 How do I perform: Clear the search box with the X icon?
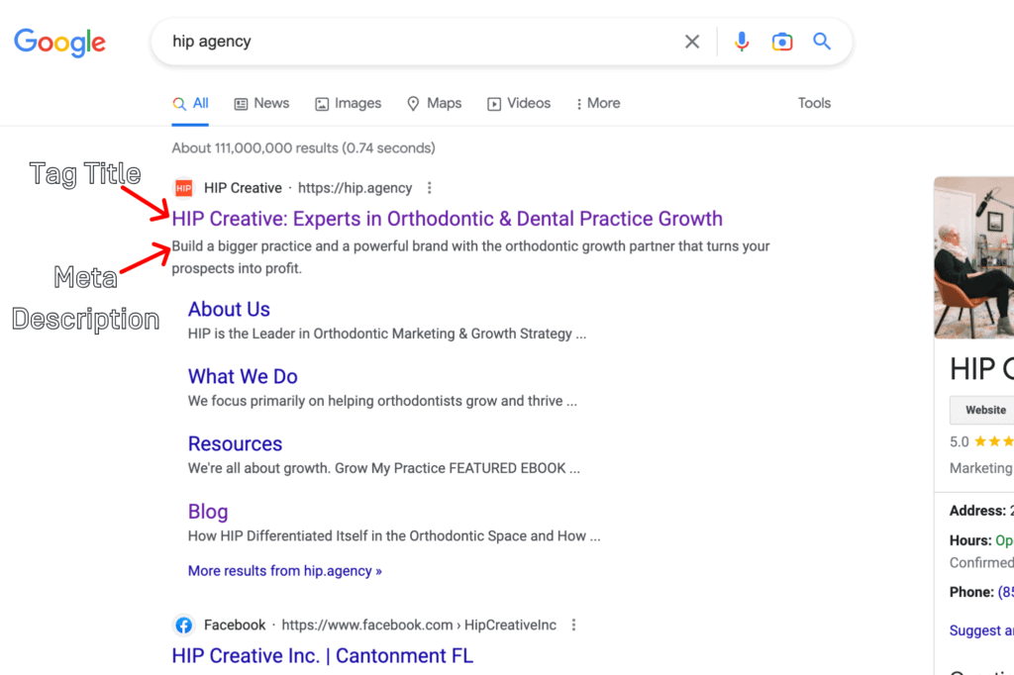[x=692, y=42]
